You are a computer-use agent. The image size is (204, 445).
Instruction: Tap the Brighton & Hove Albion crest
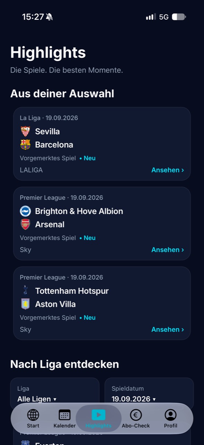coord(25,211)
